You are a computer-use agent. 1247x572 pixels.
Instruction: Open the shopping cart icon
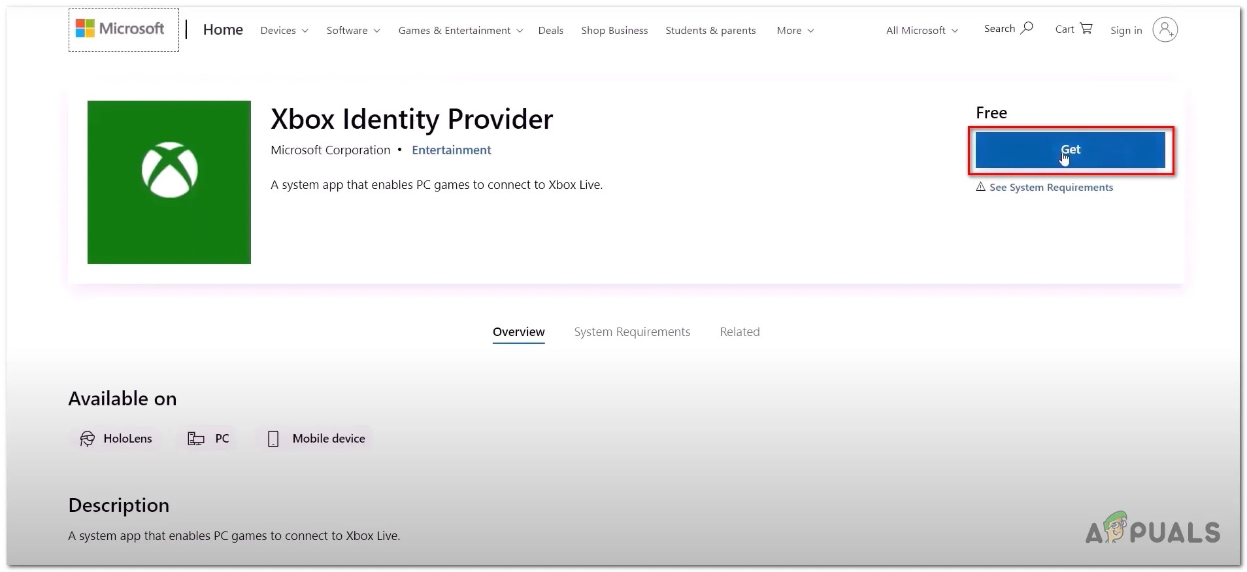point(1086,28)
